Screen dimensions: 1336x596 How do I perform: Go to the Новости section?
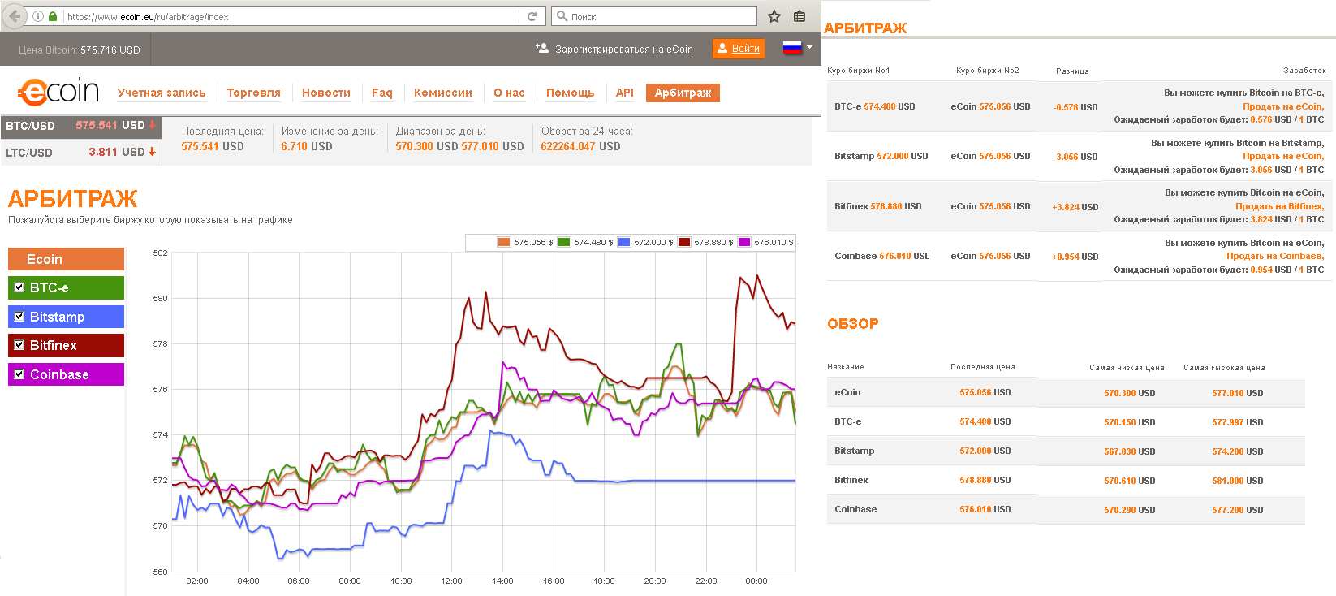click(x=326, y=93)
